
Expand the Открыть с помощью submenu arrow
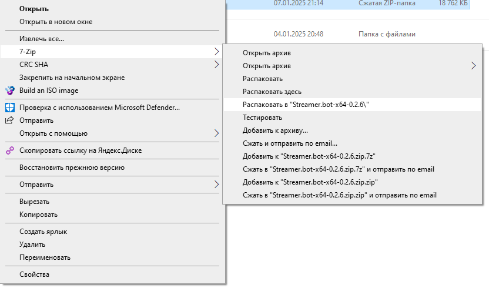click(x=216, y=133)
